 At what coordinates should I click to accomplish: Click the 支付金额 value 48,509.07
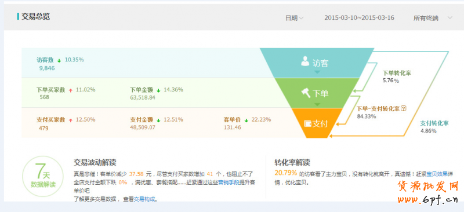(x=143, y=127)
